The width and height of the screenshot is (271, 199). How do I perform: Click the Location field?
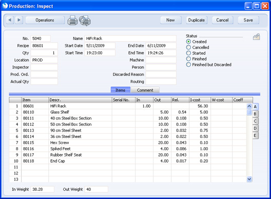click(44, 60)
